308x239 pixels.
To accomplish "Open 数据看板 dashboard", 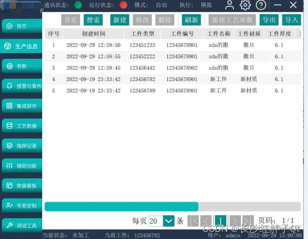I will coord(22,186).
